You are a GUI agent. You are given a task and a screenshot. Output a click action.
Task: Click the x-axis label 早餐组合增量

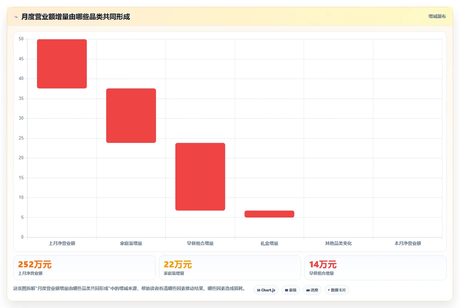point(200,243)
